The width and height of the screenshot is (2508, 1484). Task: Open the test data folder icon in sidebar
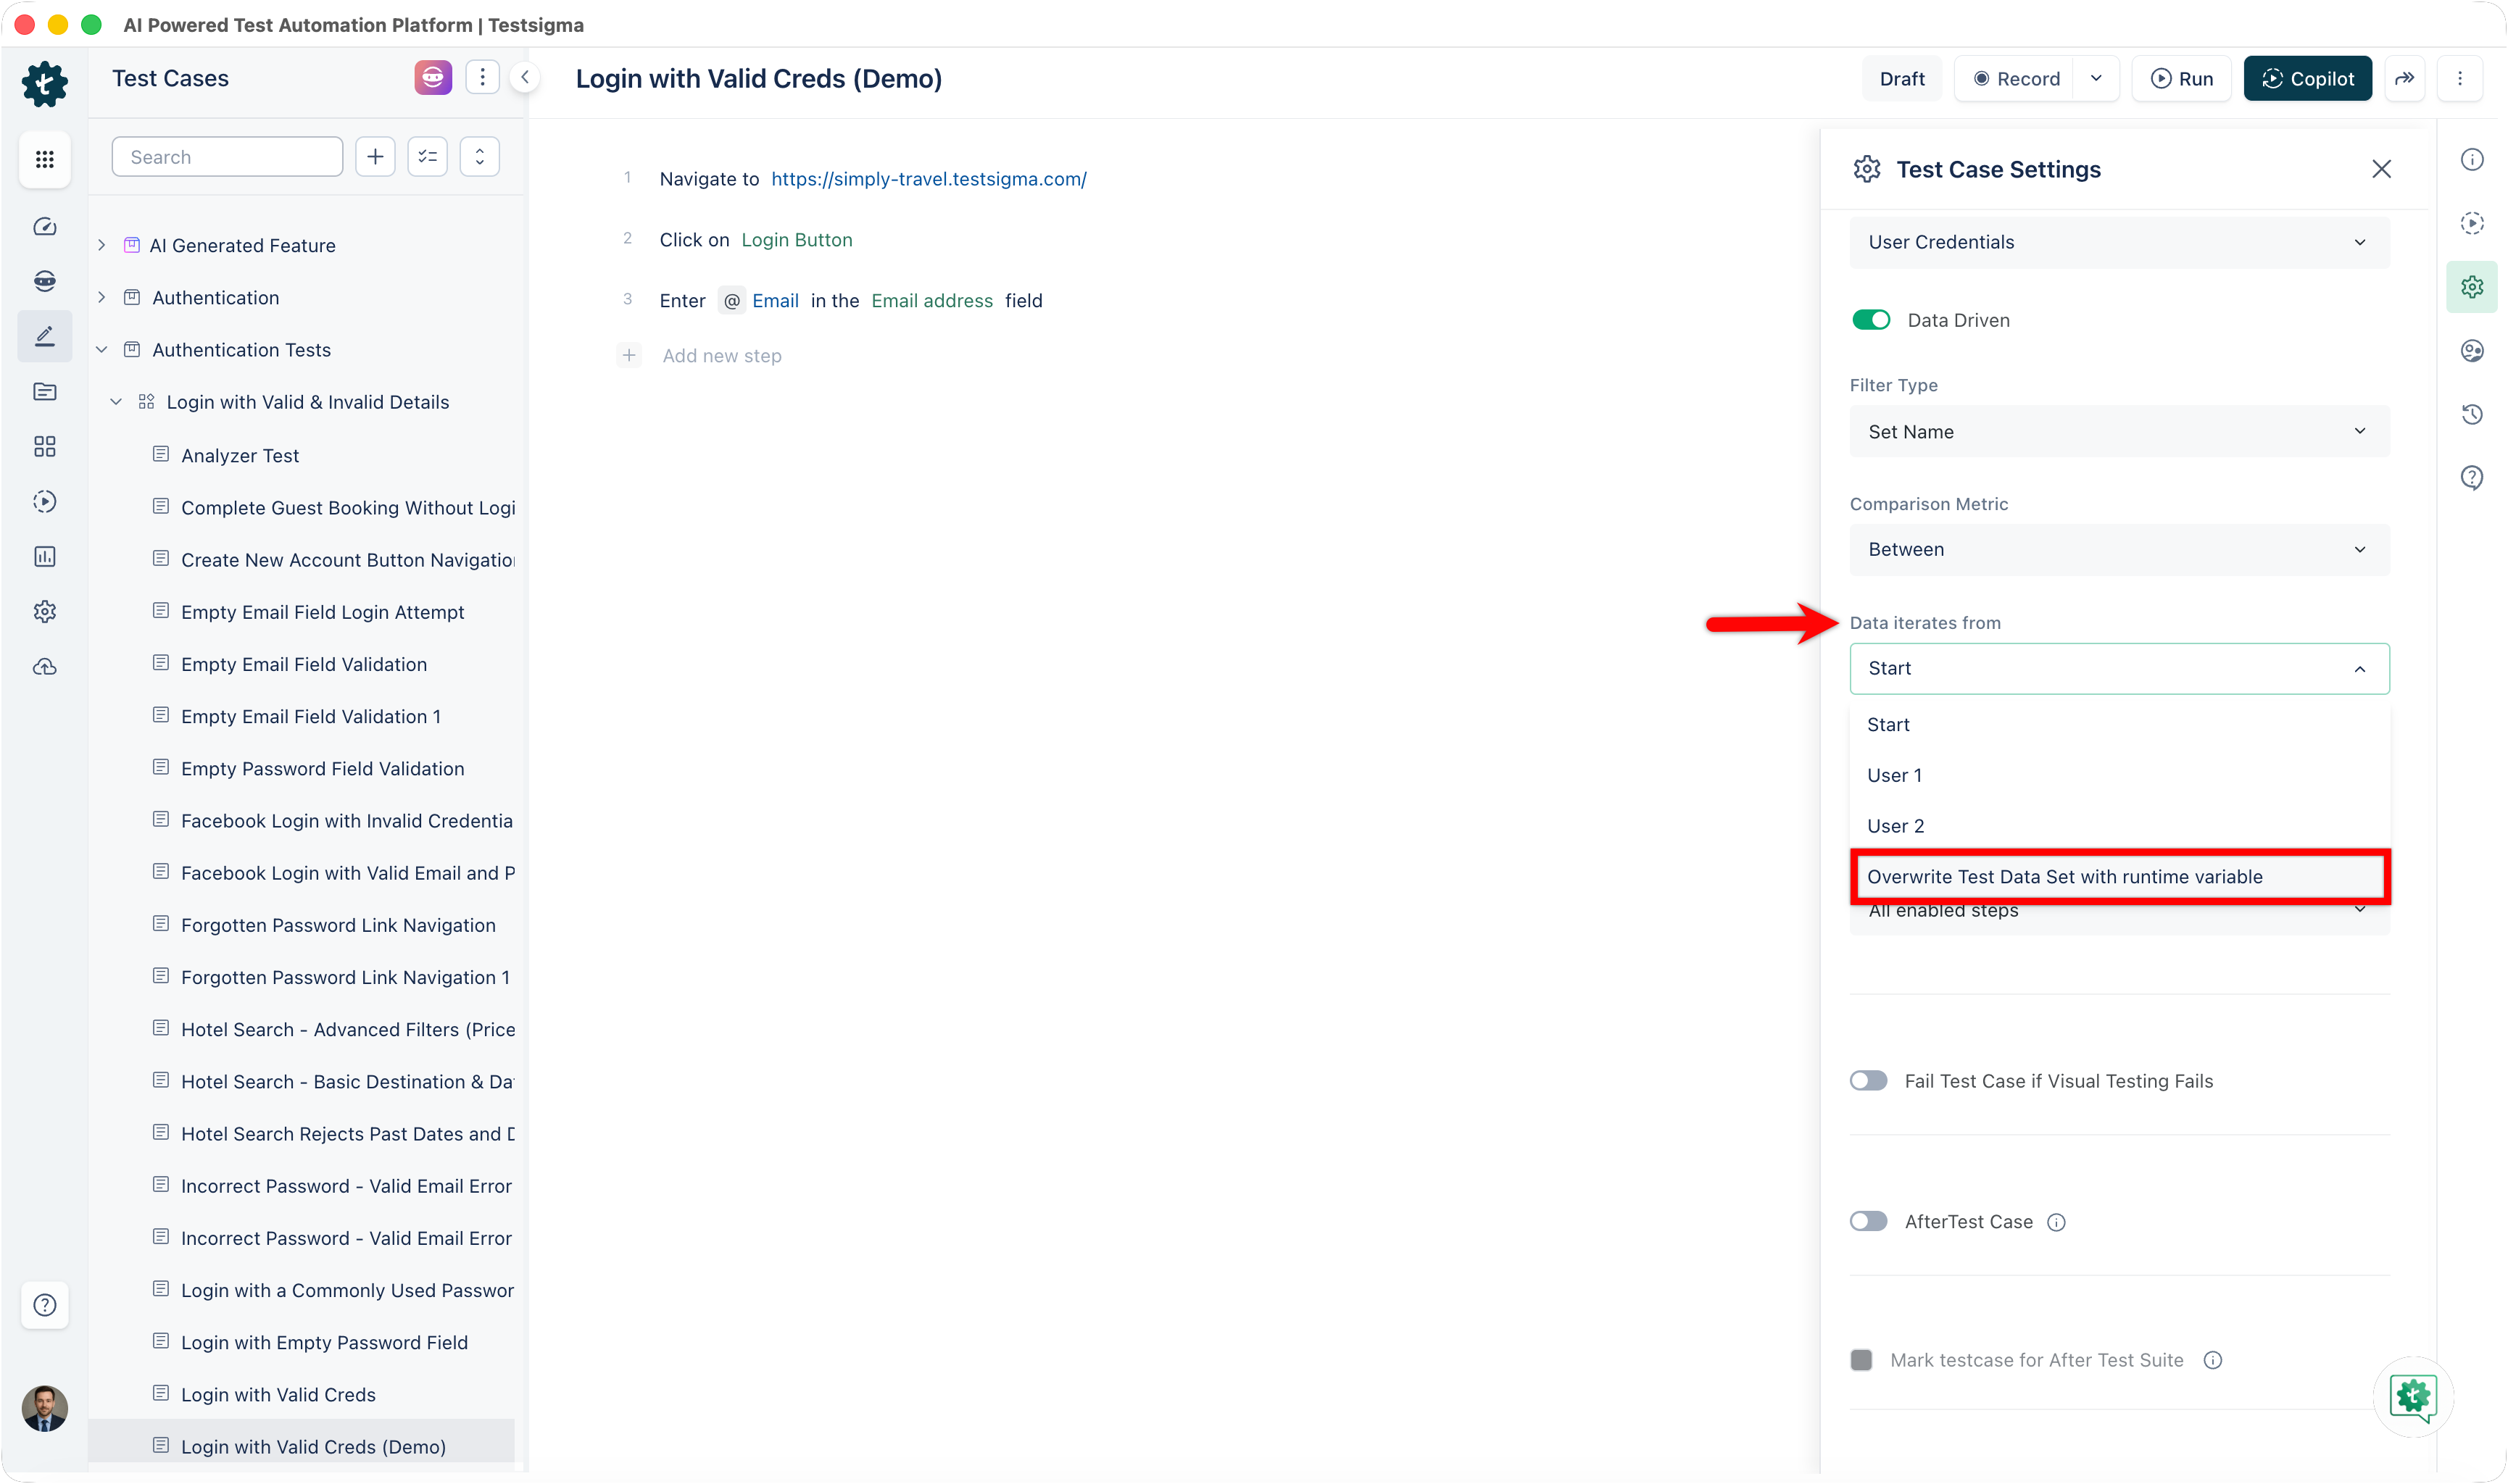coord(44,391)
